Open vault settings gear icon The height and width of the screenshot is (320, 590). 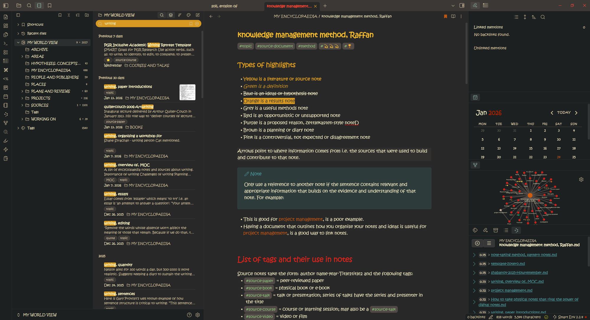(x=198, y=315)
